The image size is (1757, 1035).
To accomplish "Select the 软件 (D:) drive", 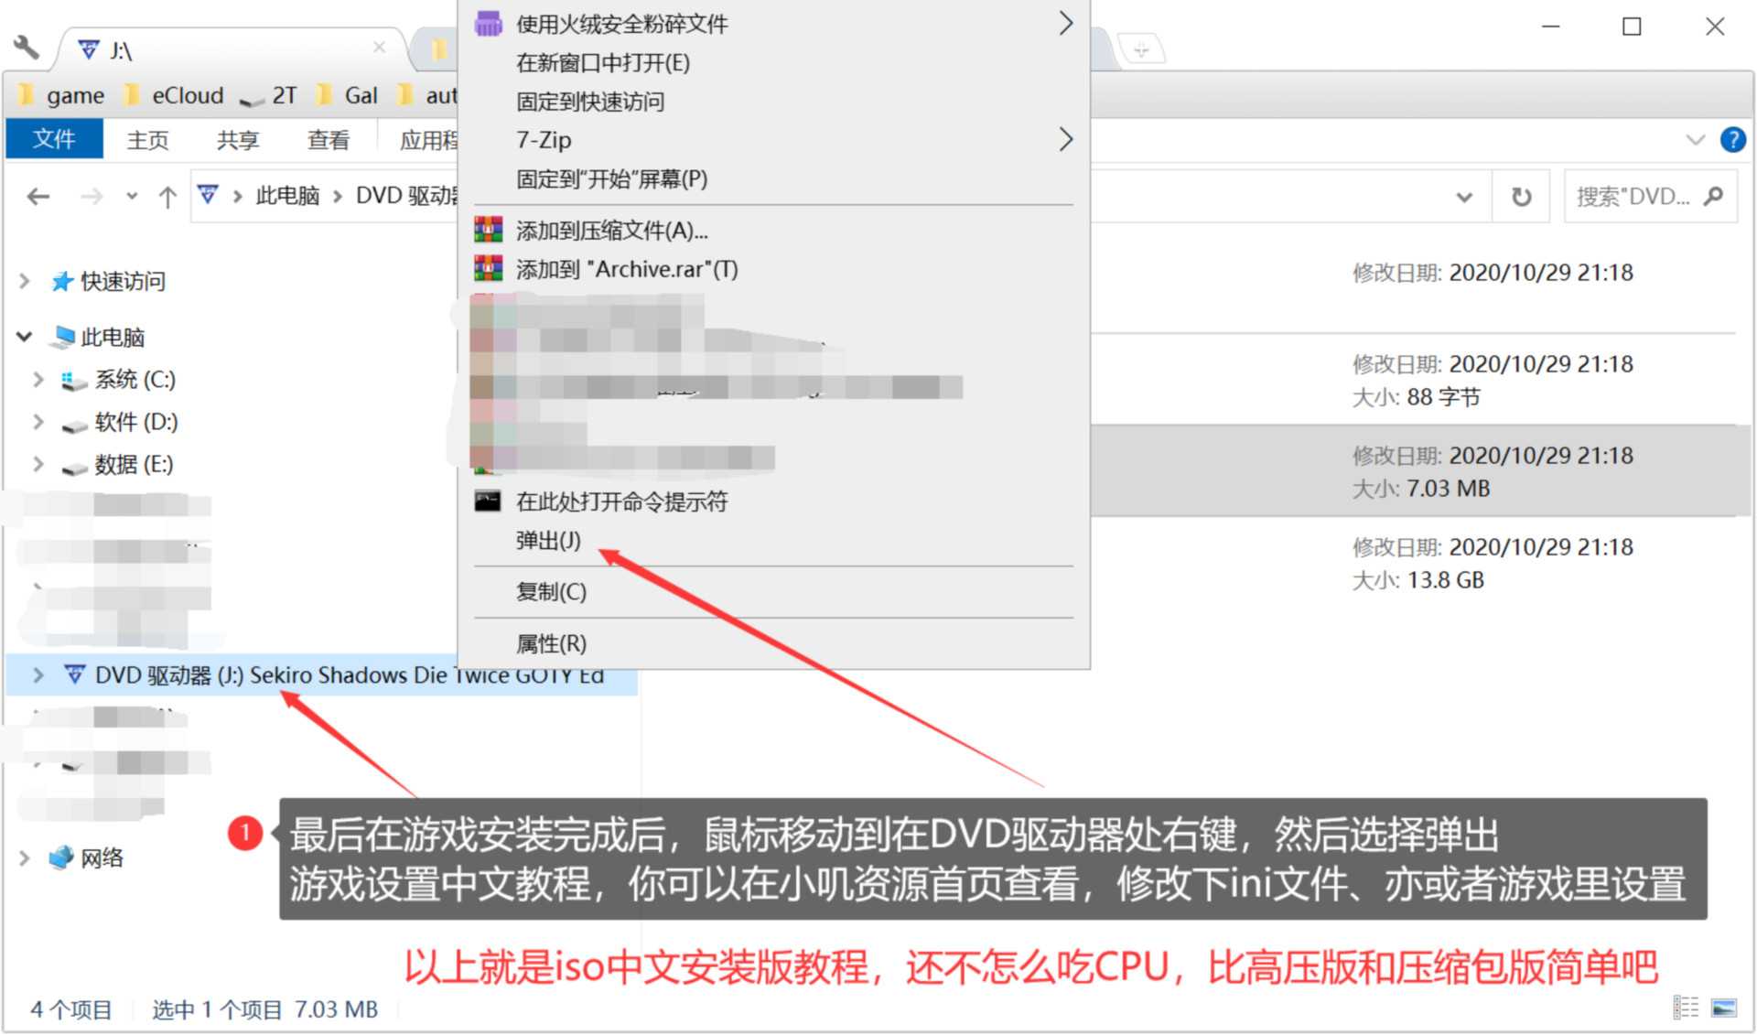I will click(x=120, y=422).
